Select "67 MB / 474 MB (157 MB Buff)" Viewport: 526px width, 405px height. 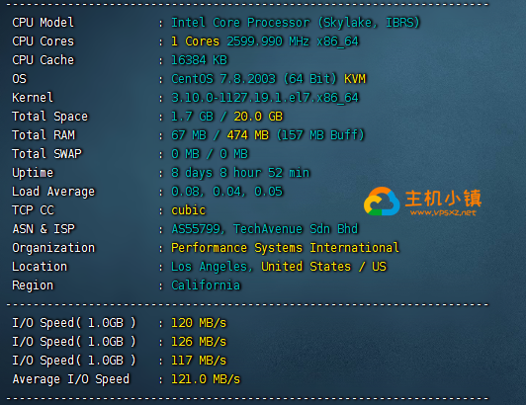pos(268,135)
